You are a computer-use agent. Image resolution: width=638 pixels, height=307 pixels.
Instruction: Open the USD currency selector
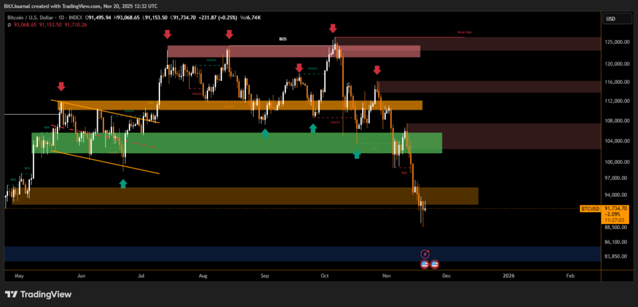[x=610, y=19]
